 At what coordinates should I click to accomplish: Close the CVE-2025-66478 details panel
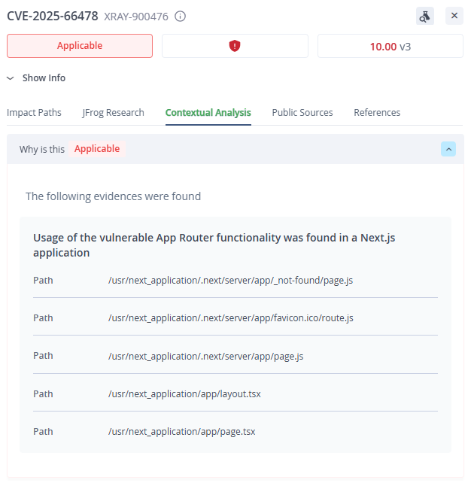tap(454, 16)
